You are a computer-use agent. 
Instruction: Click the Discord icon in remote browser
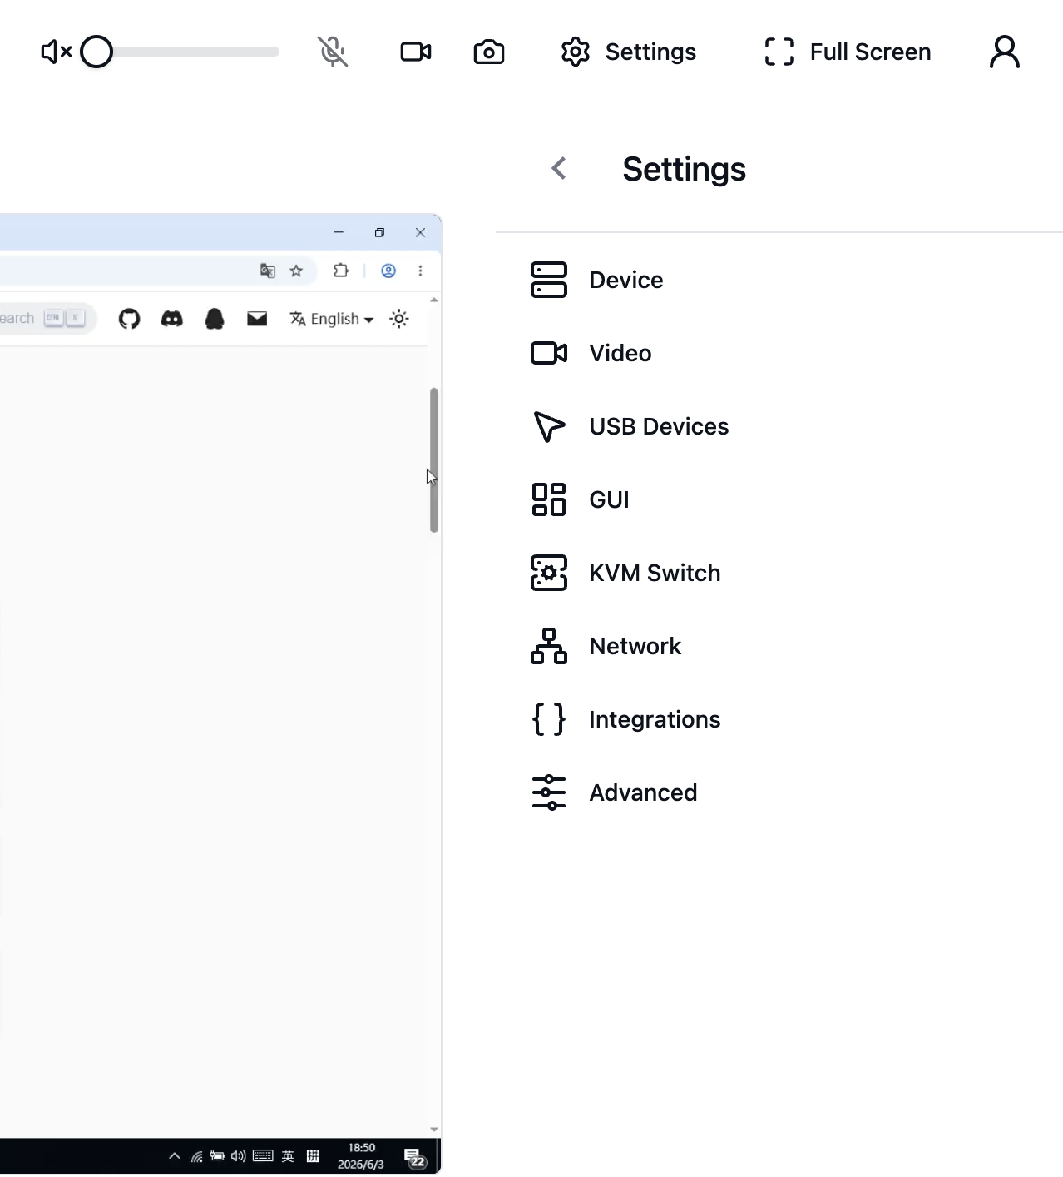coord(172,319)
